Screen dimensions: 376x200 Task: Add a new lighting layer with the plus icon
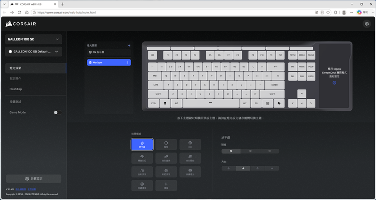[129, 45]
